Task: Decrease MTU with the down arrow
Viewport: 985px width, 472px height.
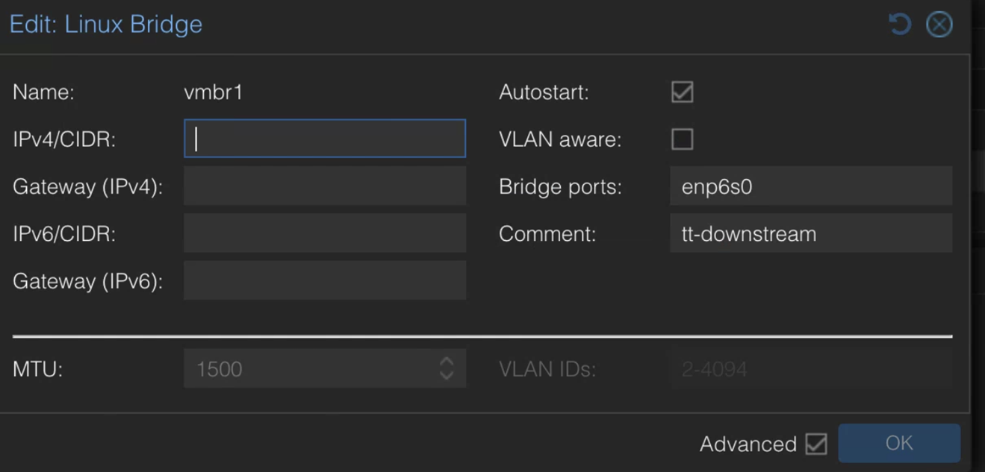Action: click(447, 374)
